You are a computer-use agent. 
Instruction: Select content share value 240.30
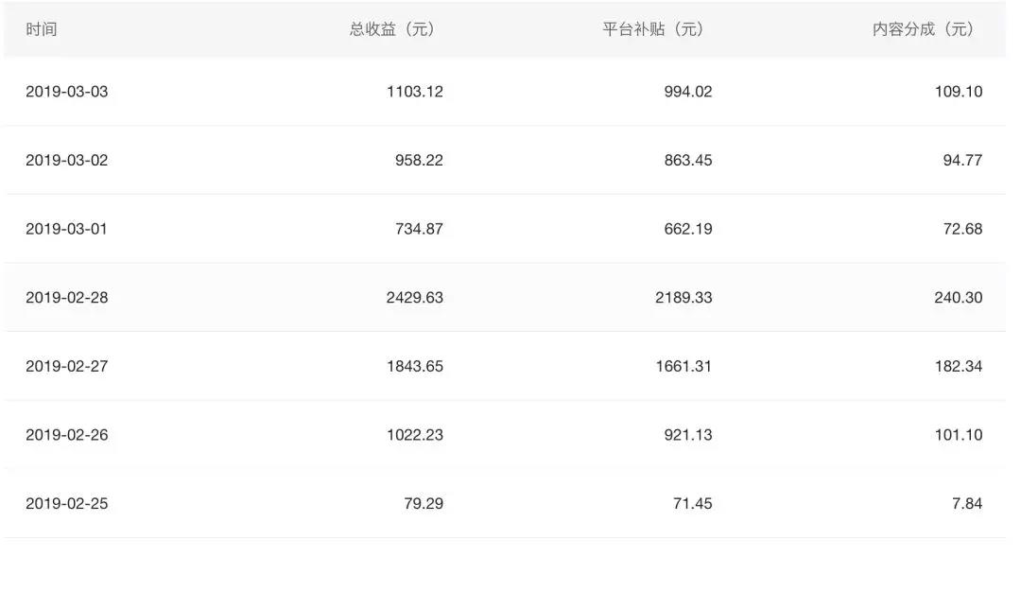(959, 297)
